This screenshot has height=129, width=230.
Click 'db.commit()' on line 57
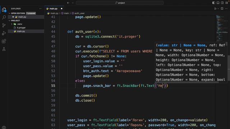pyautogui.click(x=86, y=96)
